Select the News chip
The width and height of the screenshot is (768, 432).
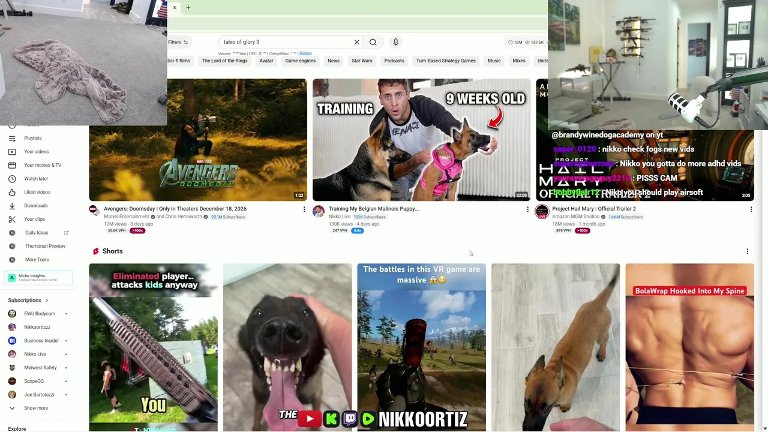333,61
